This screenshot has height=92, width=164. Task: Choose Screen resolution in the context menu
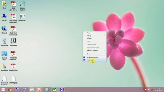[x=95, y=57]
